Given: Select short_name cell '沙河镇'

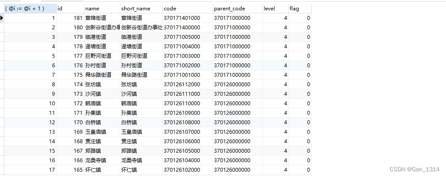Looking at the screenshot, I should click(x=141, y=94).
